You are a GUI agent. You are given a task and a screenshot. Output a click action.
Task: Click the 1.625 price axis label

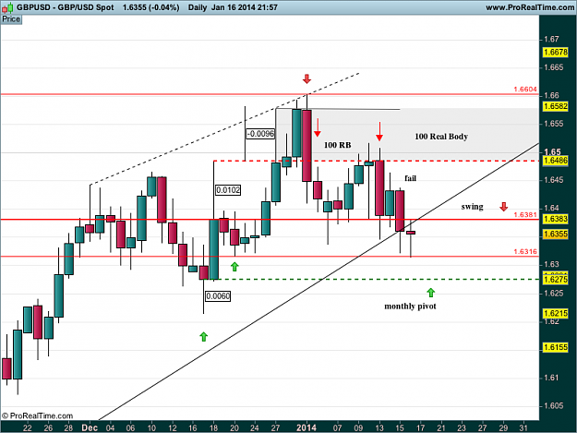click(553, 294)
